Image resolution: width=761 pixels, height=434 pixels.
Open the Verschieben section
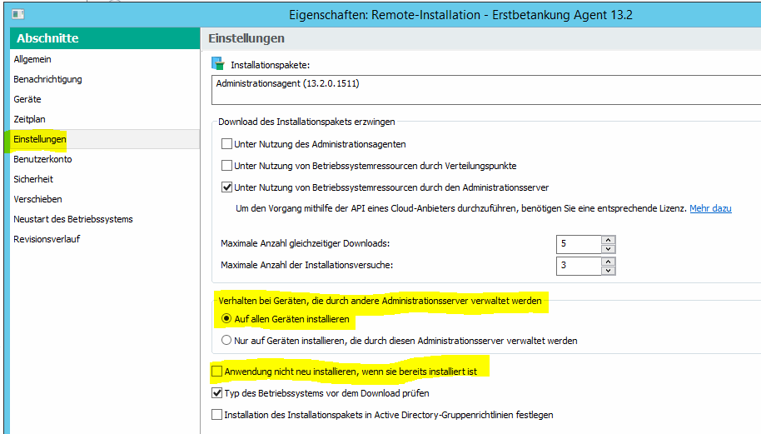point(37,199)
